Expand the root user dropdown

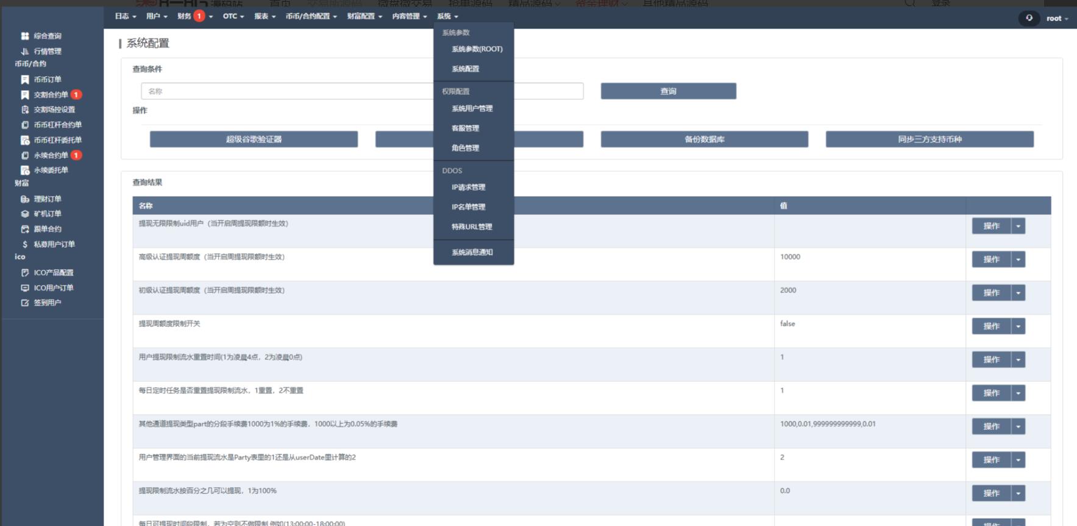[x=1057, y=18]
